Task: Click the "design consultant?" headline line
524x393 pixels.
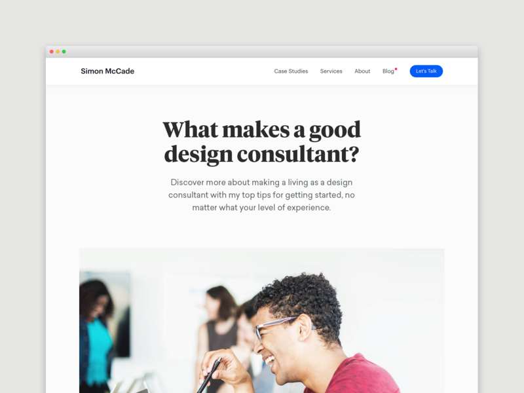Action: [261, 155]
